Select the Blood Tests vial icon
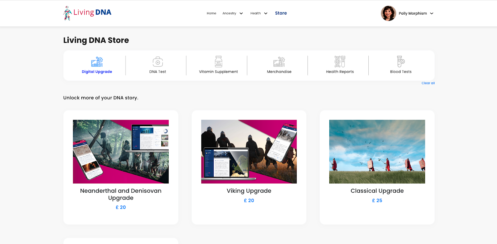This screenshot has width=497, height=244. [401, 62]
